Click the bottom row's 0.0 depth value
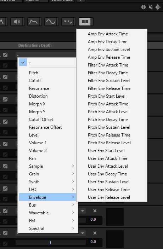 click(x=93, y=242)
